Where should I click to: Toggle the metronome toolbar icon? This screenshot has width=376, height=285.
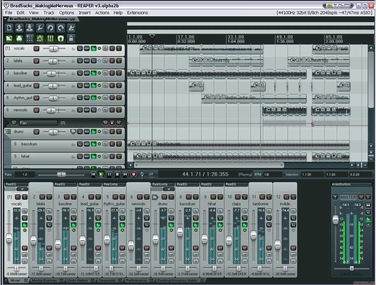point(71,28)
